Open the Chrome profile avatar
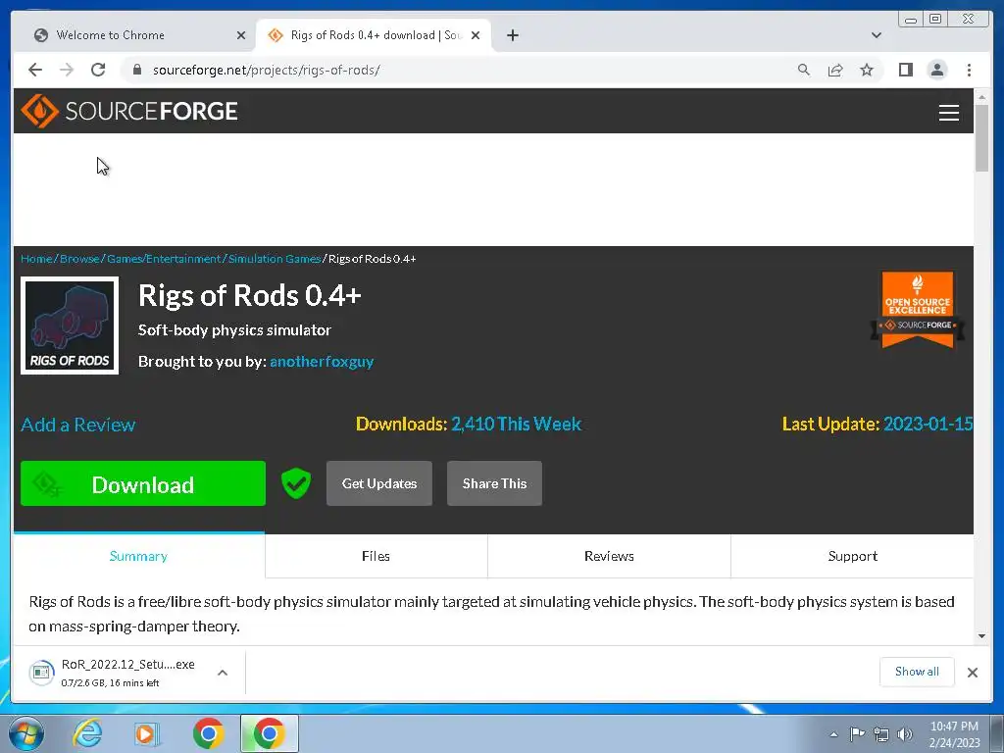The width and height of the screenshot is (1004, 753). (x=936, y=70)
